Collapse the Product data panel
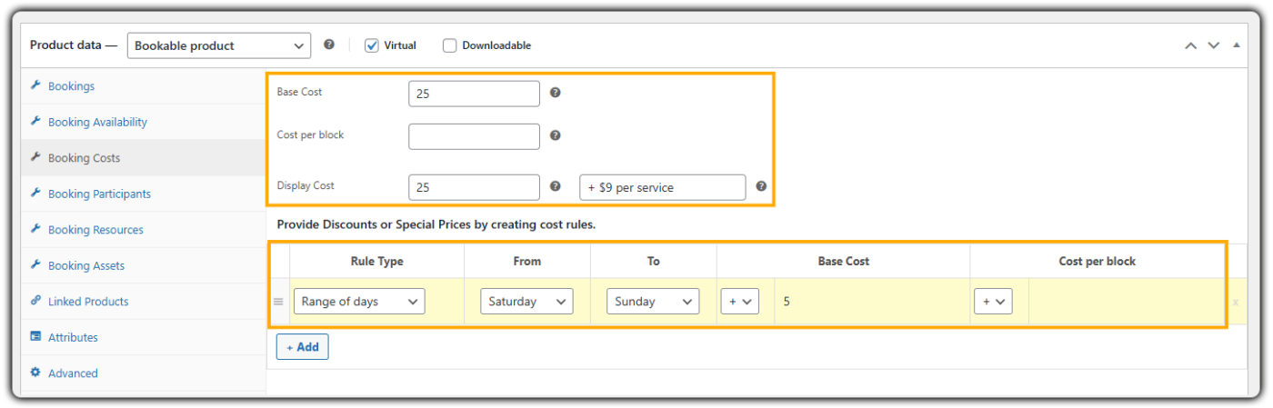 1236,45
